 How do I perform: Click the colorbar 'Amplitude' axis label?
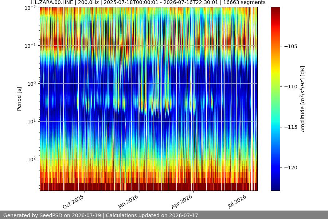pyautogui.click(x=303, y=99)
